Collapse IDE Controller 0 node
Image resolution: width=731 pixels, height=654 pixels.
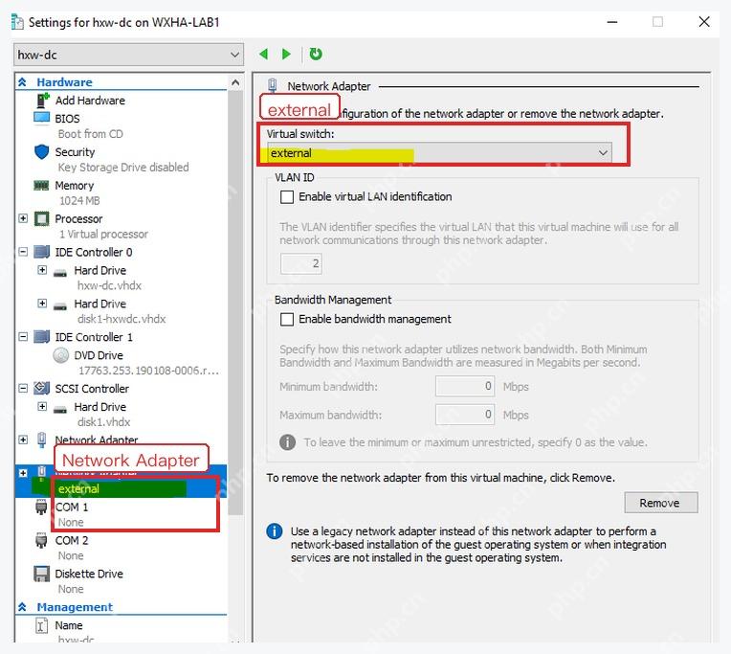click(x=23, y=252)
